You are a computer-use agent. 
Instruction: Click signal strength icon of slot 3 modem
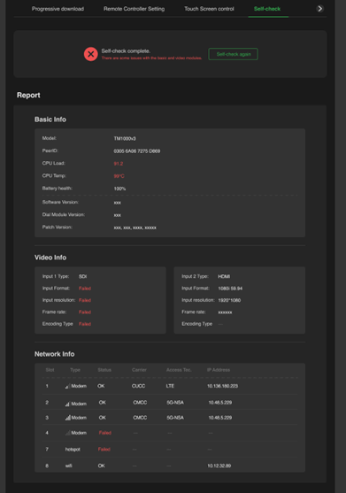tap(68, 418)
